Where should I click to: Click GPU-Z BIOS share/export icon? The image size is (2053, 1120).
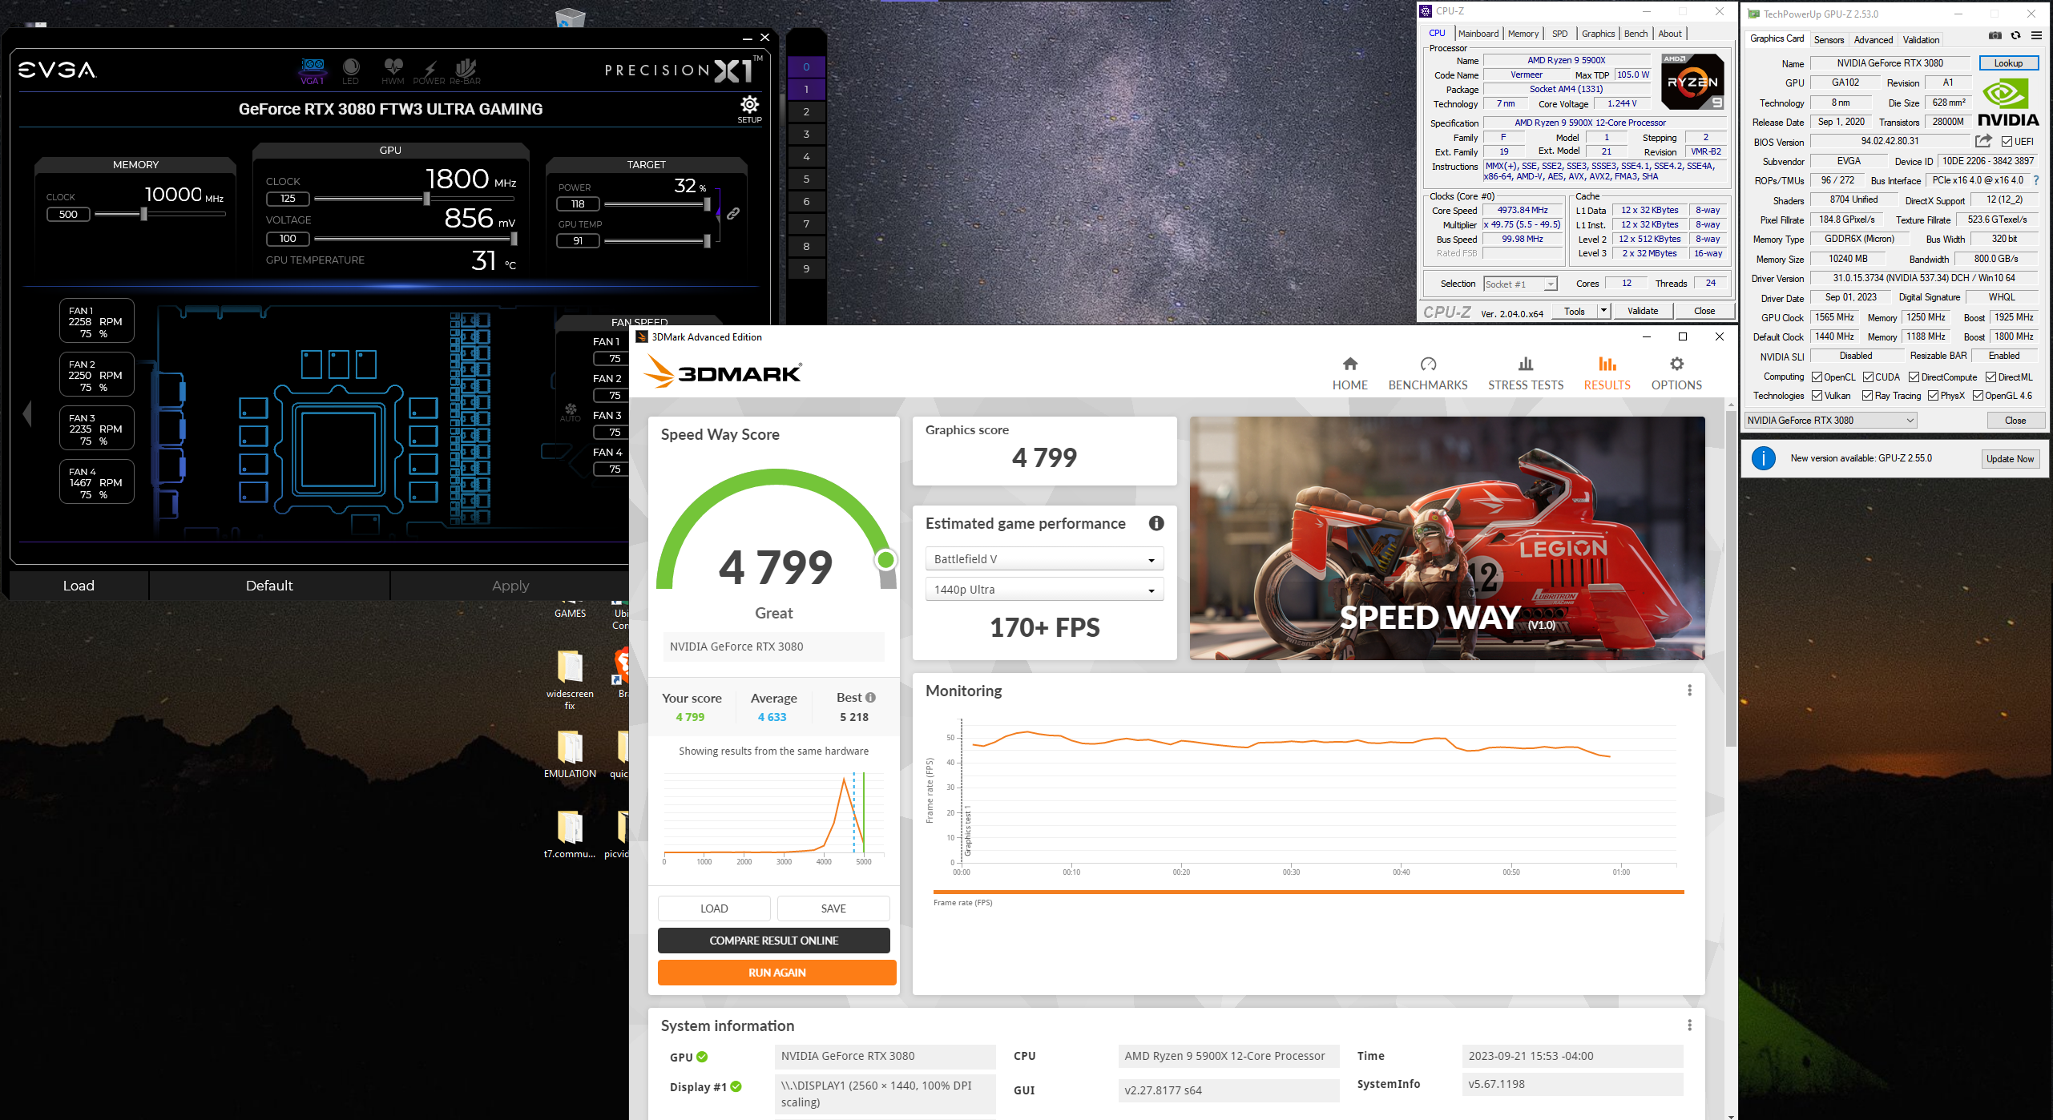pyautogui.click(x=1983, y=141)
